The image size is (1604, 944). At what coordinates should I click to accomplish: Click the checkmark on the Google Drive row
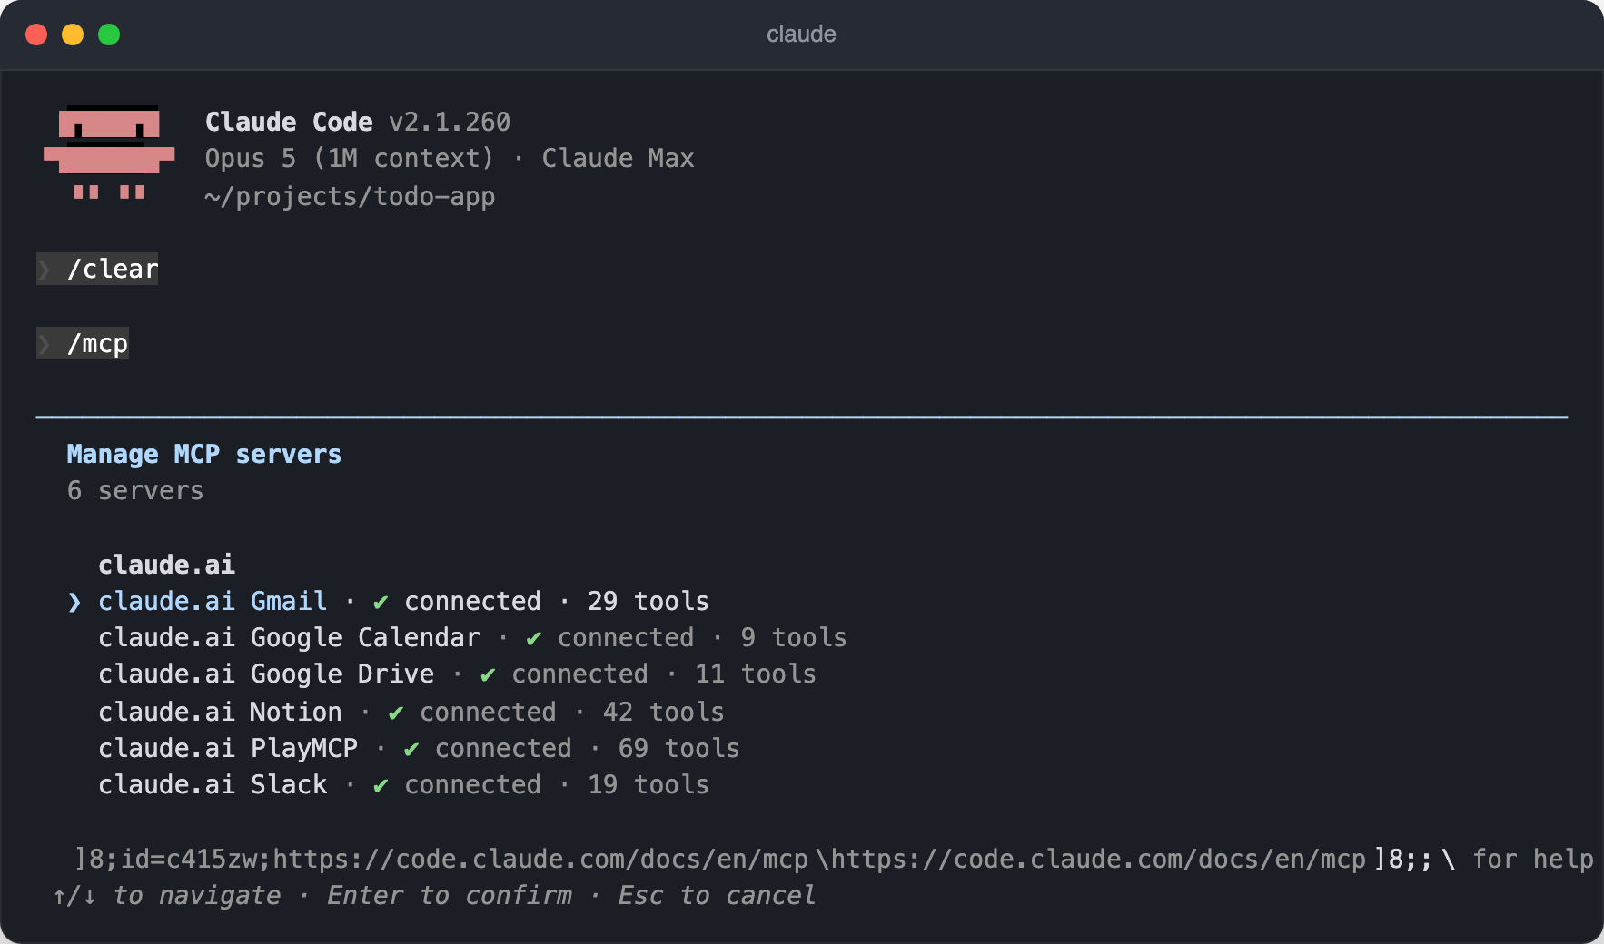click(x=488, y=675)
